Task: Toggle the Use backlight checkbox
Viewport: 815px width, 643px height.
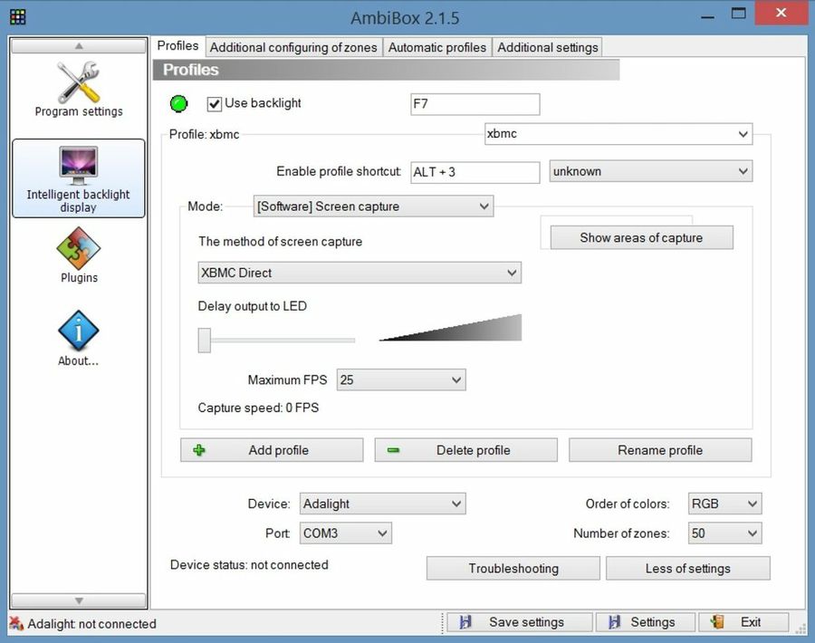Action: [215, 104]
